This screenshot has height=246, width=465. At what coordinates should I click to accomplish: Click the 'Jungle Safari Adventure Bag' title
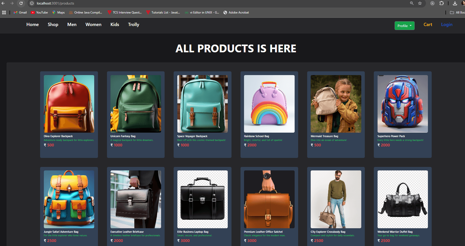[61, 232]
